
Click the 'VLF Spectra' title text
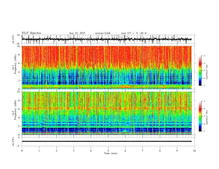(x=31, y=33)
